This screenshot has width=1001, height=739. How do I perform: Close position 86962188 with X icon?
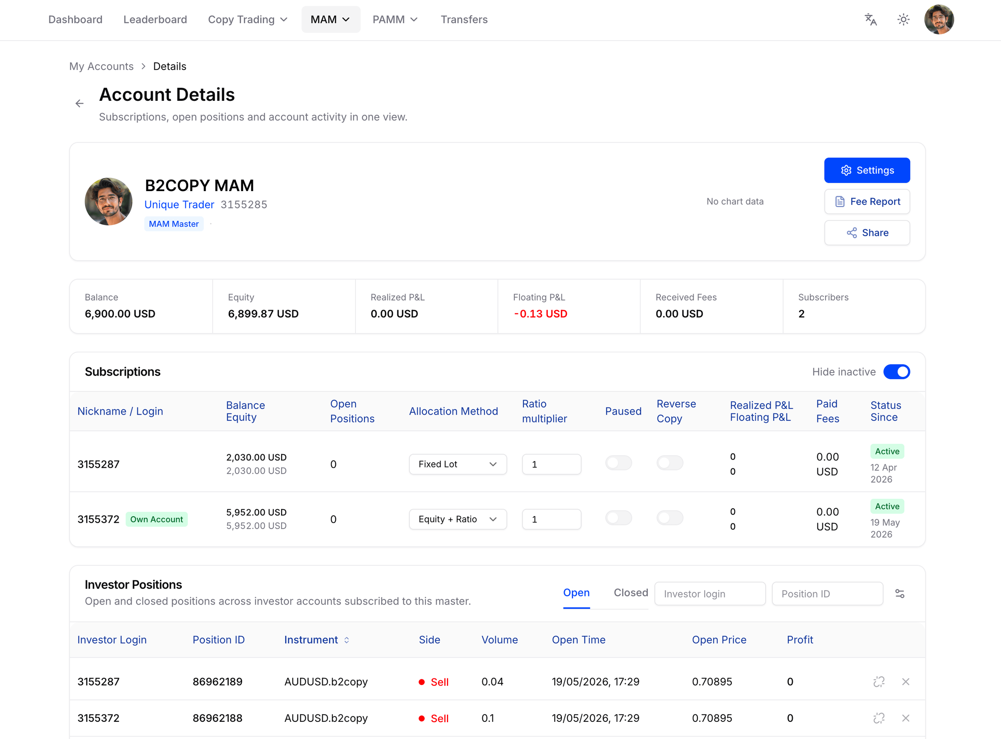click(x=906, y=718)
